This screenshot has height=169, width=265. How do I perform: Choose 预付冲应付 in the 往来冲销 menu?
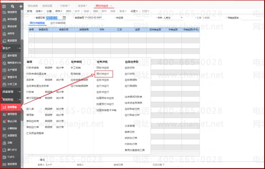pyautogui.click(x=102, y=74)
